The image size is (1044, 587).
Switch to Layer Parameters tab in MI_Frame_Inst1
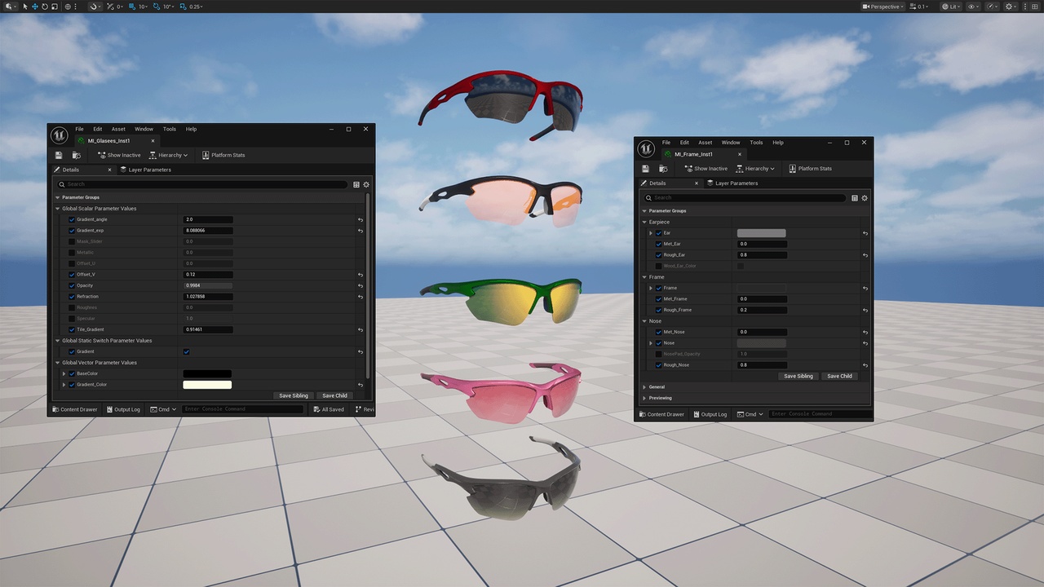pos(732,183)
